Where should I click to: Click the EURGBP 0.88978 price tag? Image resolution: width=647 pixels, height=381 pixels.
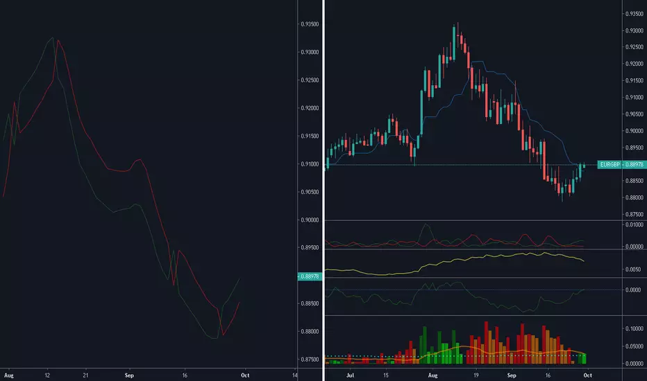[x=622, y=164]
